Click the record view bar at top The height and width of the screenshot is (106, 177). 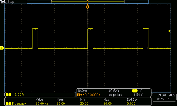point(88,2)
